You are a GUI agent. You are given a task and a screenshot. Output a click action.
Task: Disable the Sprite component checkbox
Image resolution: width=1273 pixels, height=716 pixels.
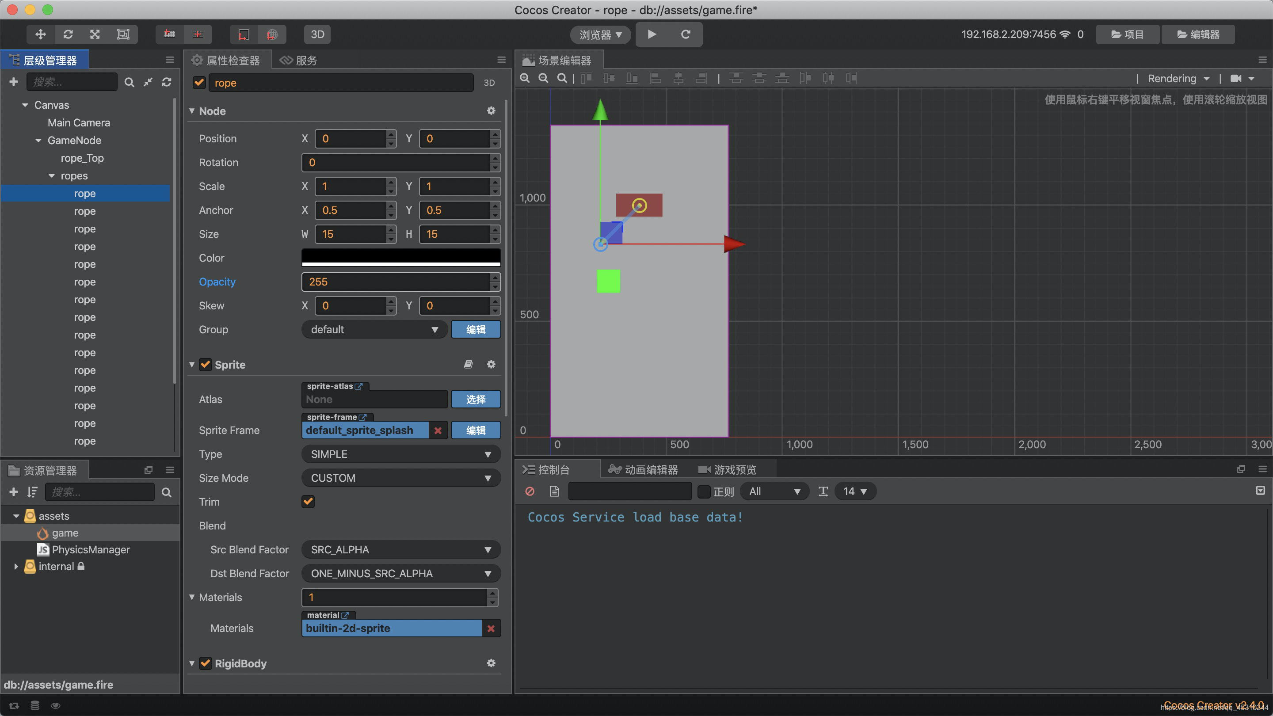coord(206,365)
